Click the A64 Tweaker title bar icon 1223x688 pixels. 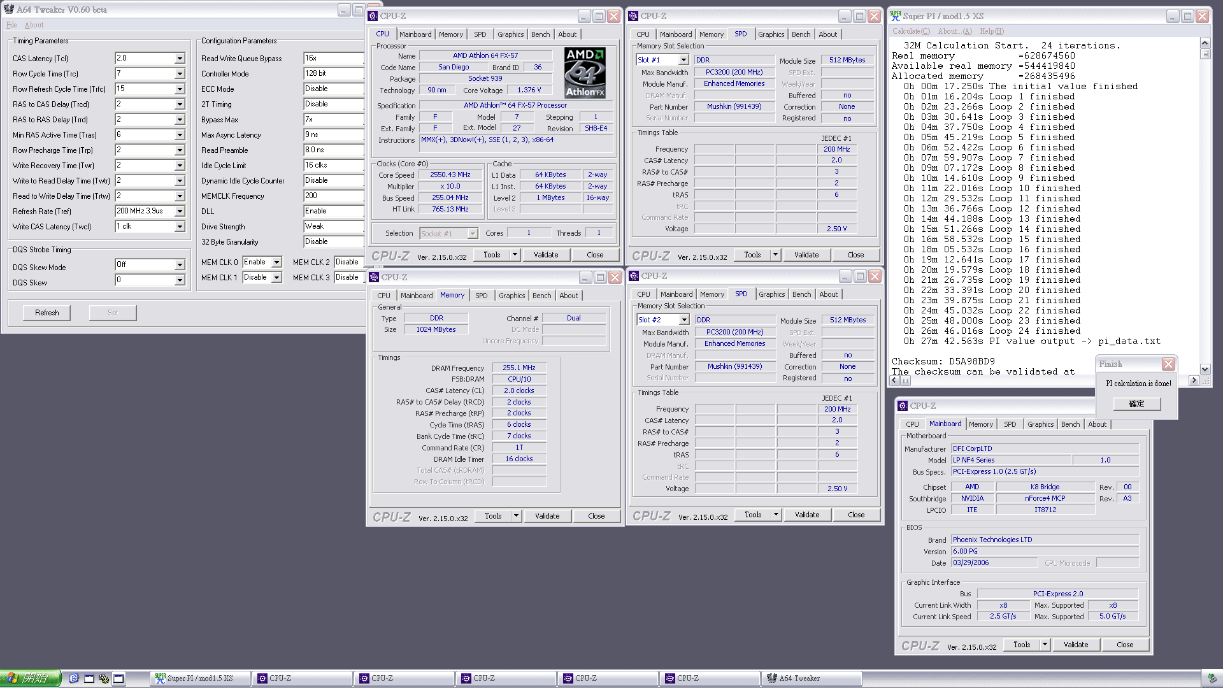[x=9, y=10]
